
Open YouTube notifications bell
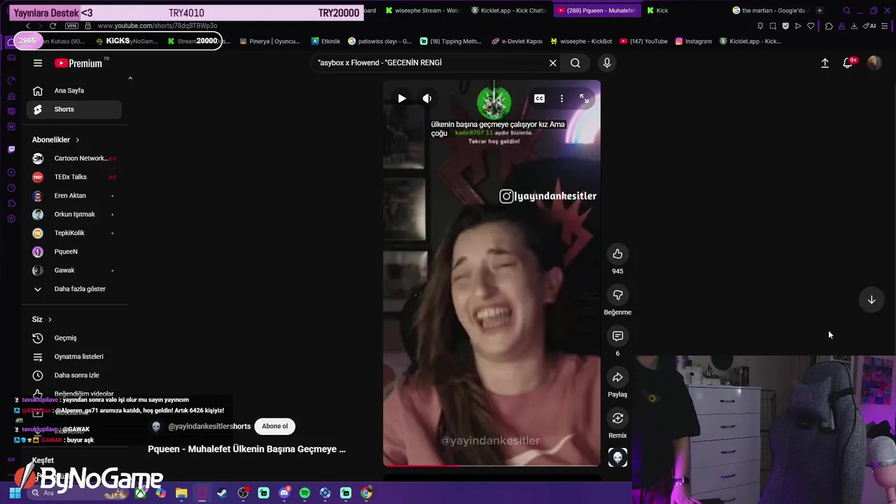[x=848, y=63]
